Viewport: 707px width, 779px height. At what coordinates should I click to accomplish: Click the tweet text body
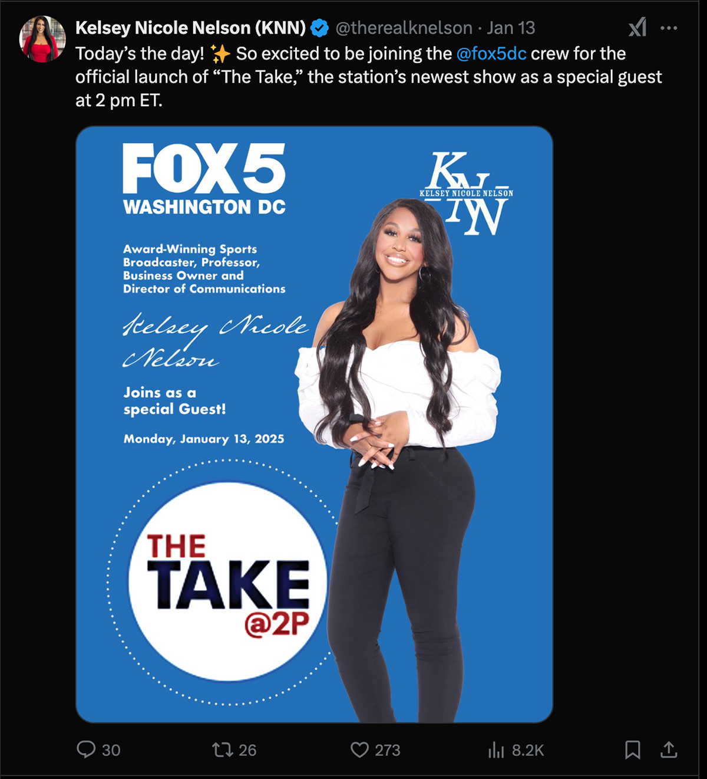click(369, 77)
